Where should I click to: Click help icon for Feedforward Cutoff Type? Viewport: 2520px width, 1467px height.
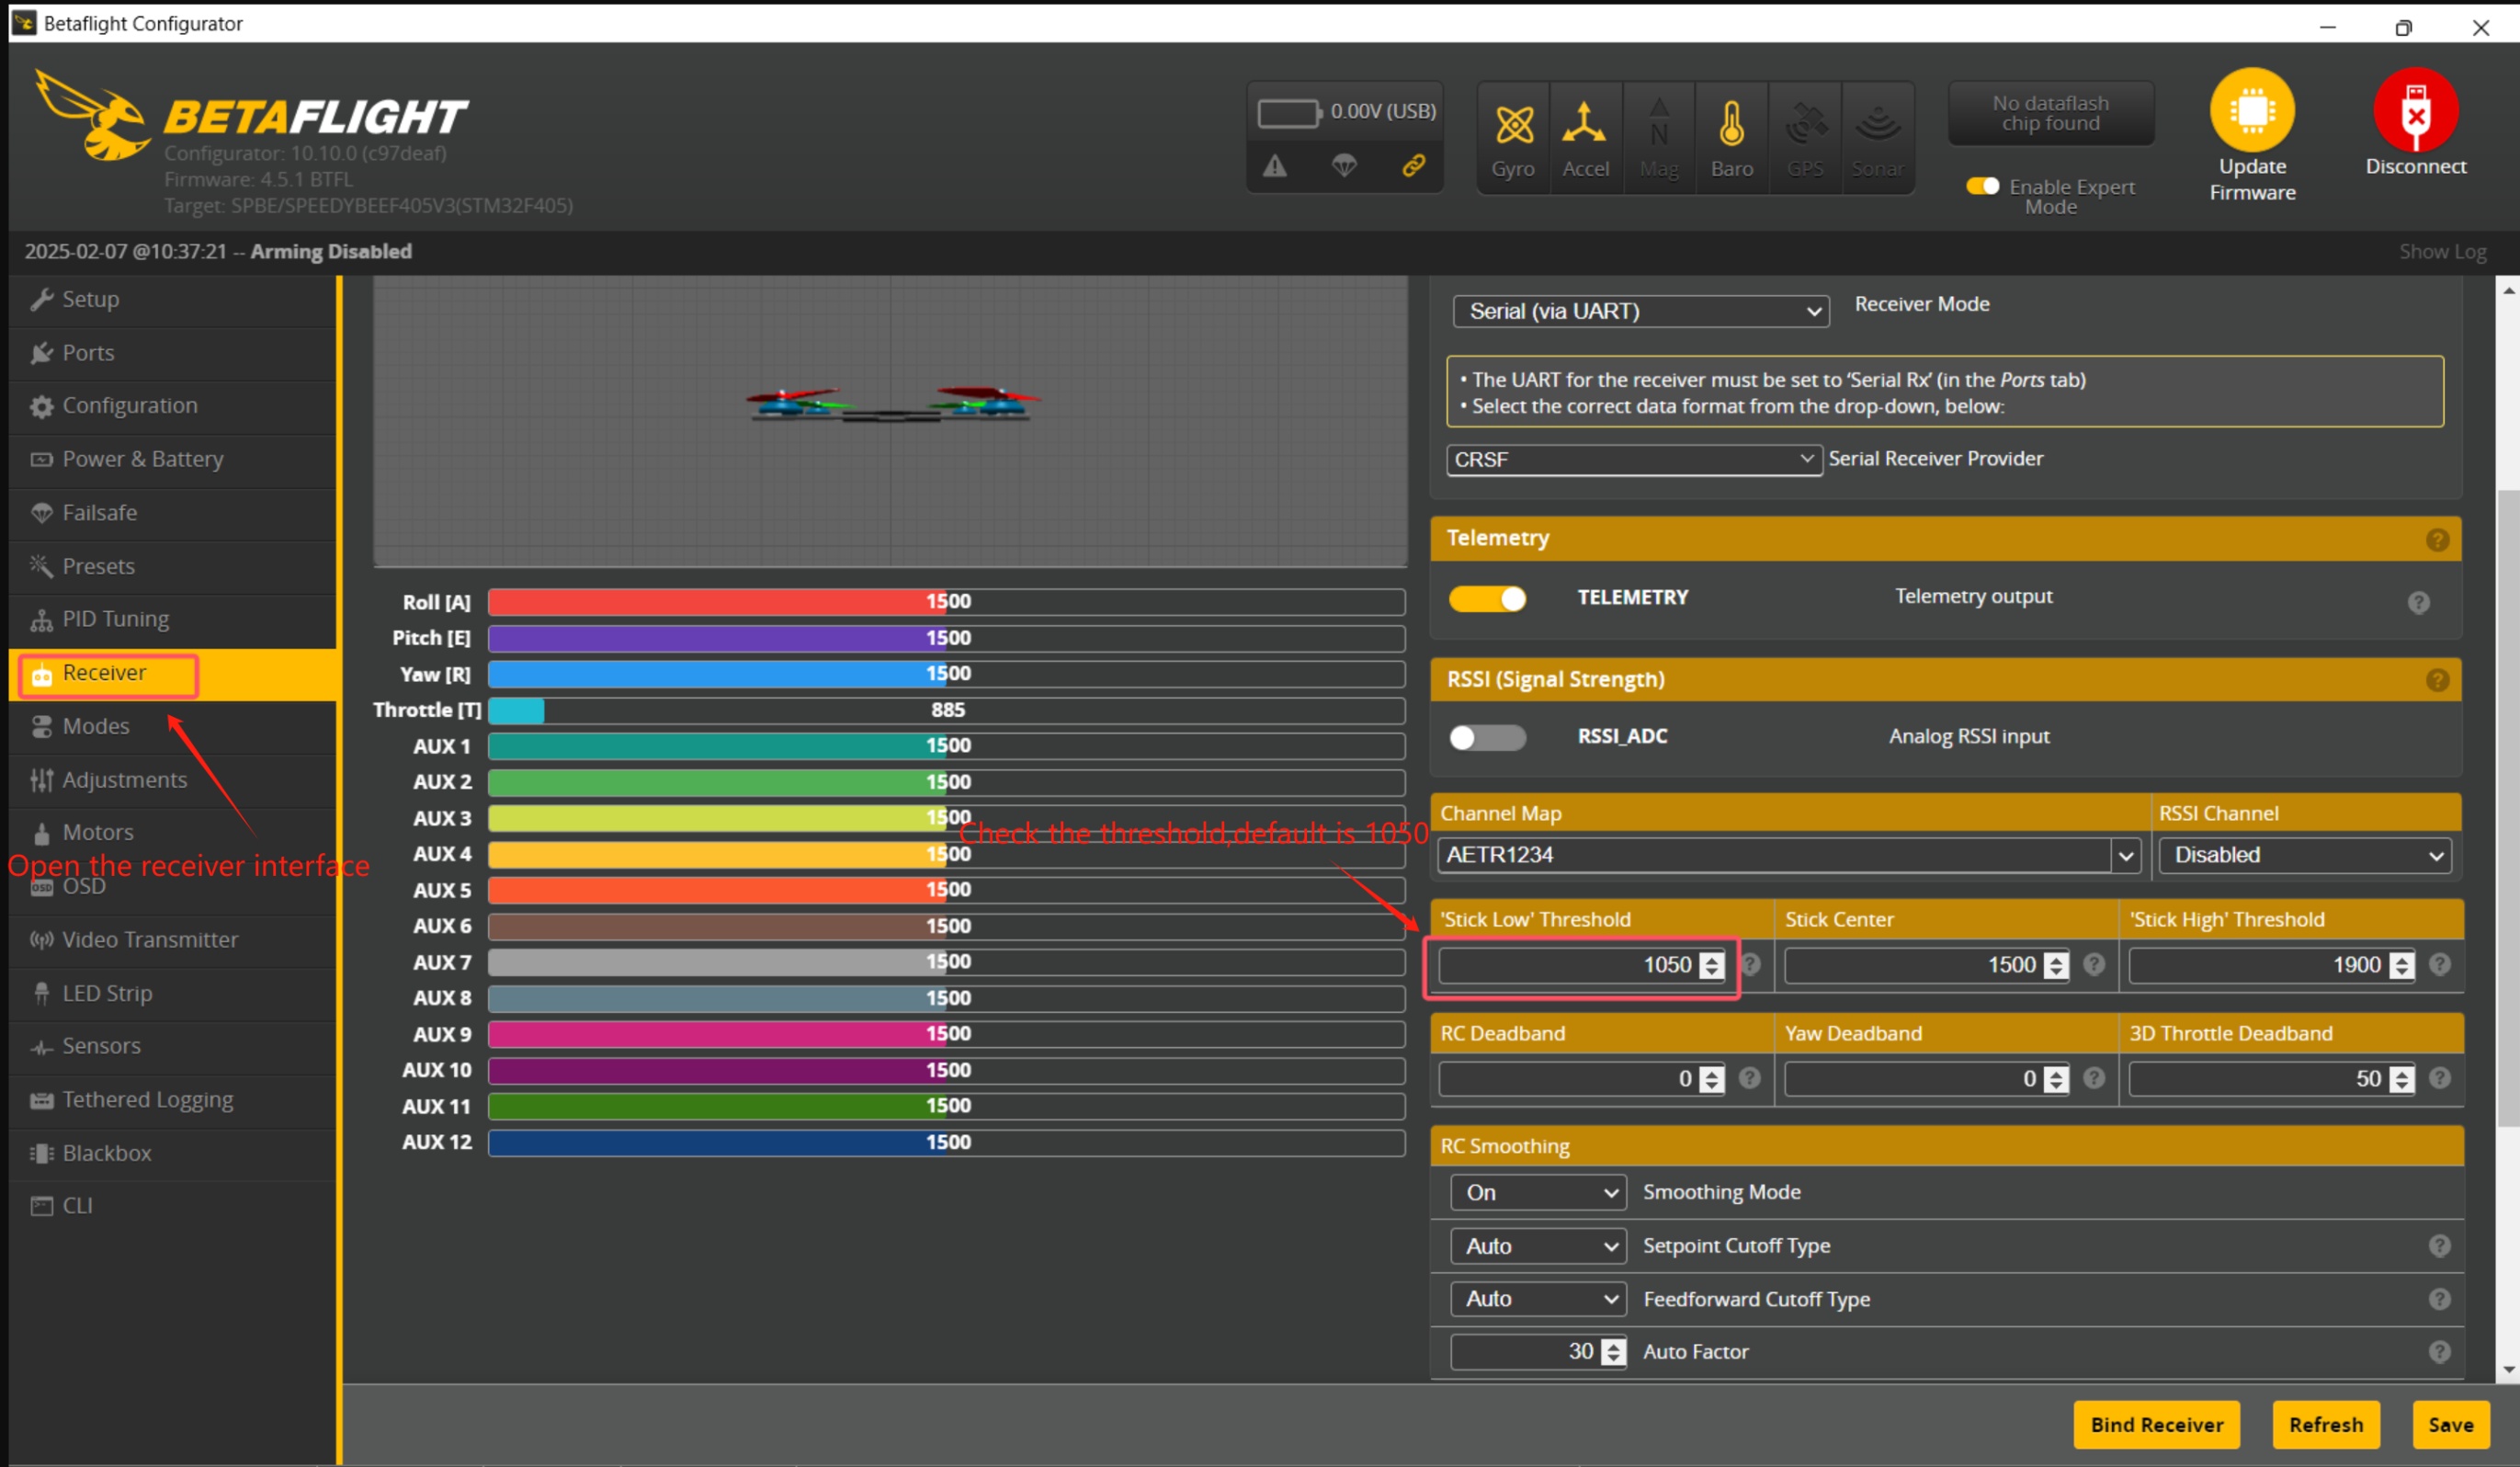click(2439, 1299)
